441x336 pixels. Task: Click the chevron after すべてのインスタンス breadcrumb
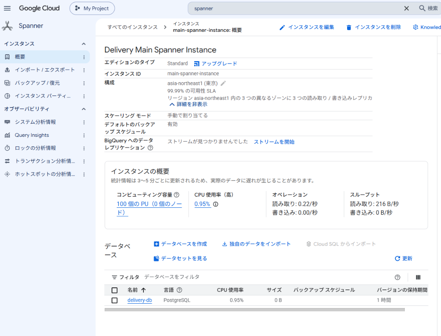(165, 27)
